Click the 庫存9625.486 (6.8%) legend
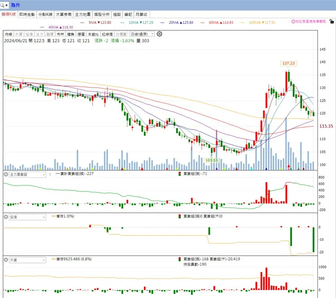Viewport: 336px width, 298px height. pos(72,259)
